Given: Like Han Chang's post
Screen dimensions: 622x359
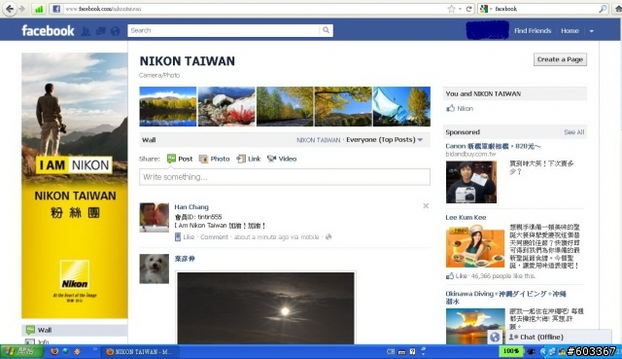Looking at the screenshot, I should pyautogui.click(x=189, y=237).
